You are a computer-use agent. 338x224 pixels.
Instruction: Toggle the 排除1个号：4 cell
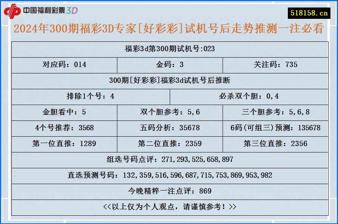[91, 96]
